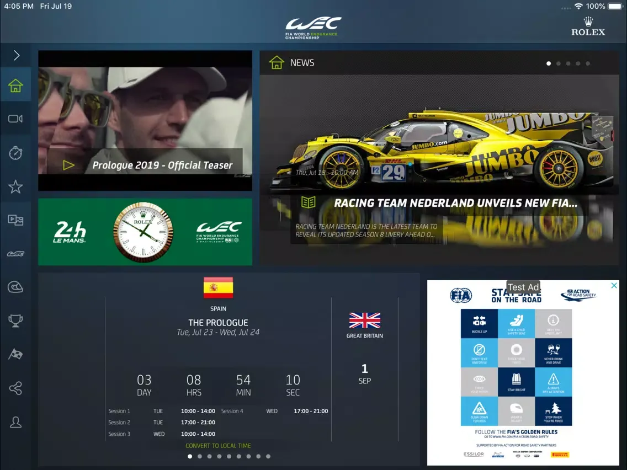Open the trophy standings icon
Viewport: 627px width, 470px height.
(x=15, y=321)
